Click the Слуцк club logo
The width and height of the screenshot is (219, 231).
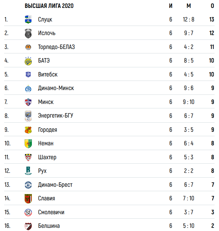tap(28, 20)
